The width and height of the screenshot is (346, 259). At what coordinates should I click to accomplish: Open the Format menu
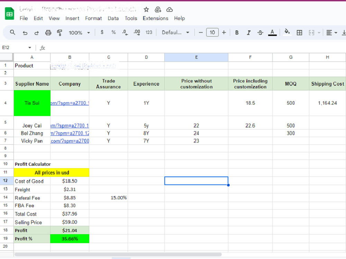coord(93,18)
